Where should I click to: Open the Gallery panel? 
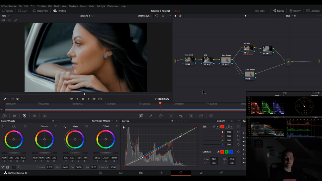7,11
